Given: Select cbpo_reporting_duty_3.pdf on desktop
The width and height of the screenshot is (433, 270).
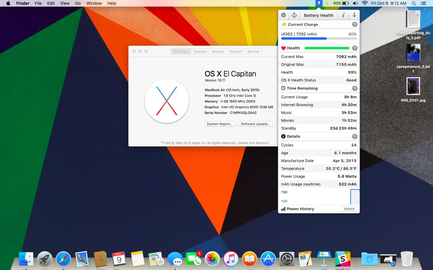Looking at the screenshot, I should coord(413,25).
